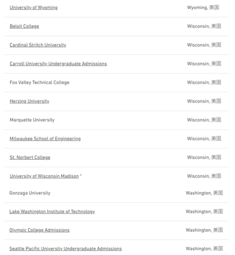Viewport: 235px width, 255px height.
Task: Open the Olympic College Admissions link
Action: pos(40,230)
